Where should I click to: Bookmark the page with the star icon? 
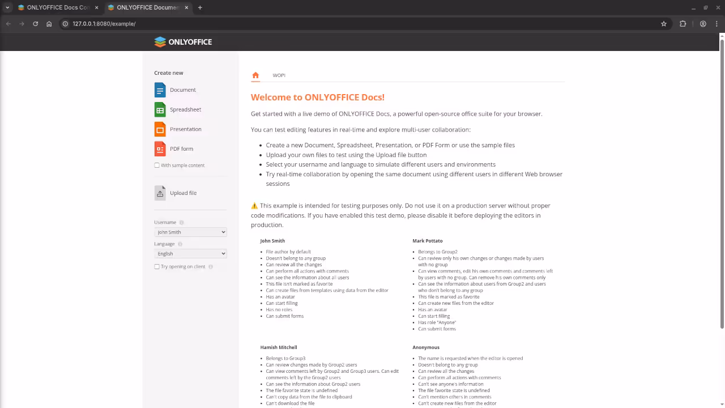point(663,24)
